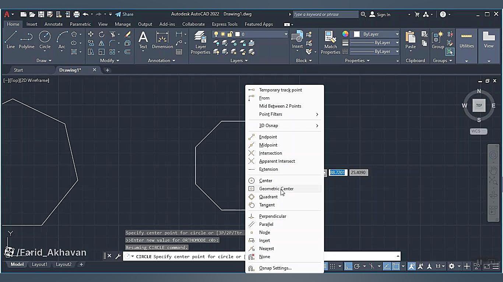Switch to the Annotate ribbon tab

pyautogui.click(x=53, y=24)
